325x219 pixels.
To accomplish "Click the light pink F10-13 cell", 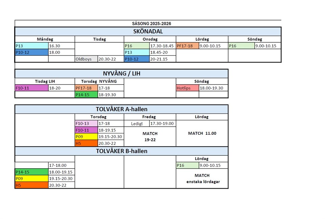I will pos(86,124).
